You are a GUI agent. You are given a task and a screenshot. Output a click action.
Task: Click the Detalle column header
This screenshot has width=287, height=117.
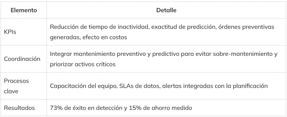[166, 10]
